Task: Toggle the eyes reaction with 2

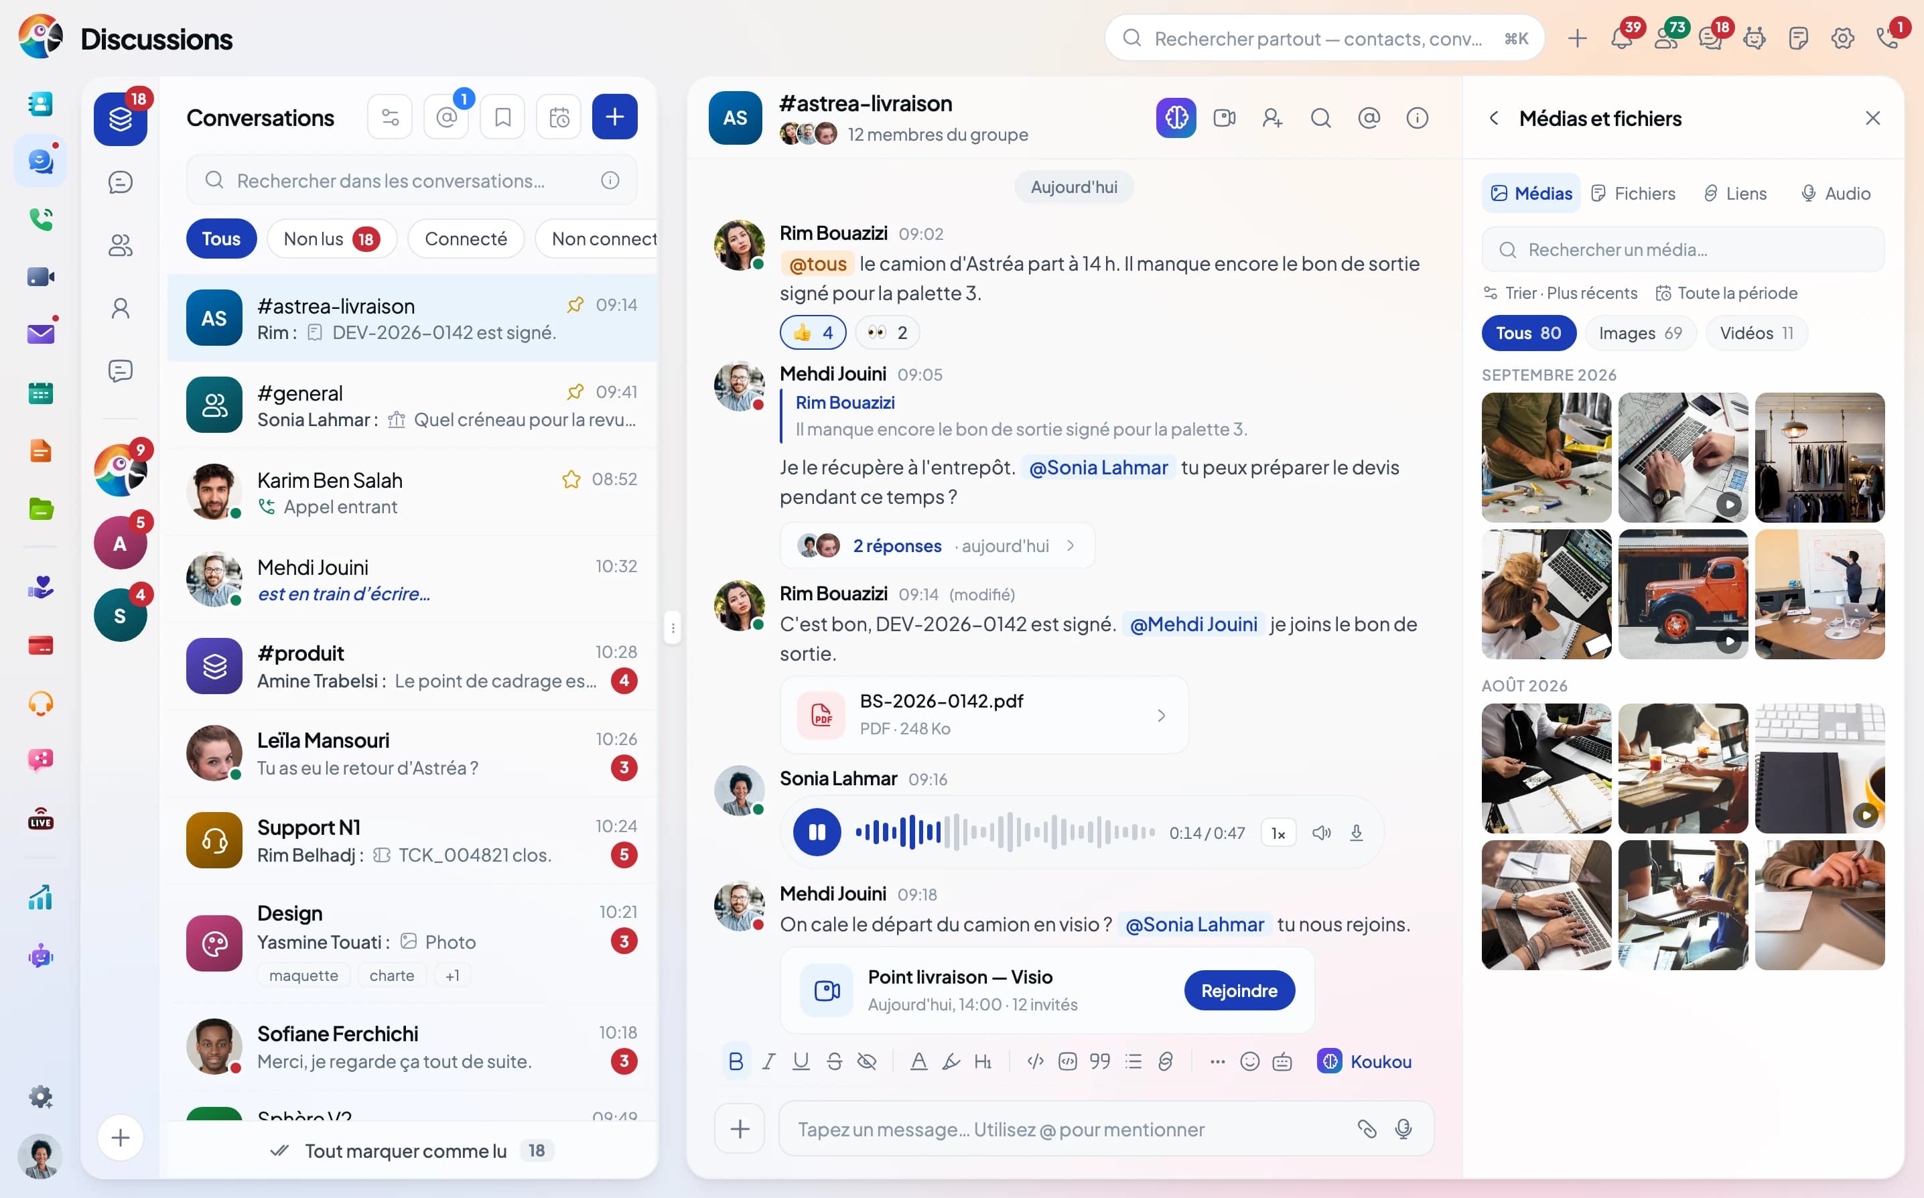Action: tap(887, 332)
